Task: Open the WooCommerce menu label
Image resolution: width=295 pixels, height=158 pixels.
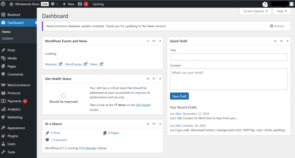Action: [x=19, y=85]
